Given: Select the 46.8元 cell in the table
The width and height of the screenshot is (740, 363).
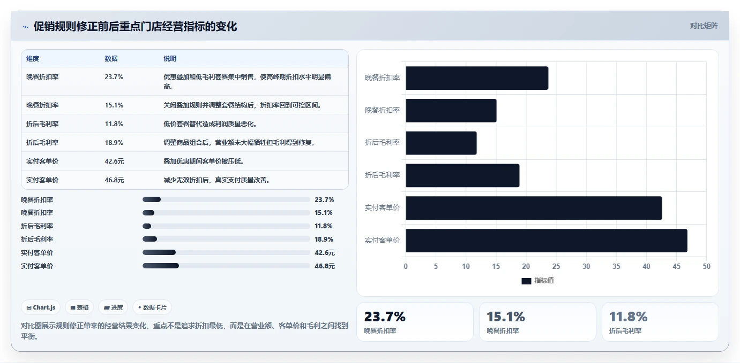Looking at the screenshot, I should pyautogui.click(x=115, y=180).
